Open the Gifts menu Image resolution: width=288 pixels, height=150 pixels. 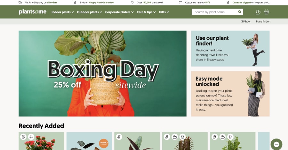164,12
